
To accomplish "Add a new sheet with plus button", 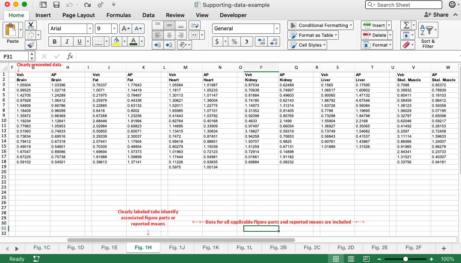I will (x=443, y=248).
